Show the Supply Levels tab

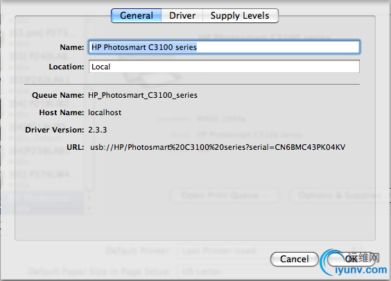tap(241, 15)
